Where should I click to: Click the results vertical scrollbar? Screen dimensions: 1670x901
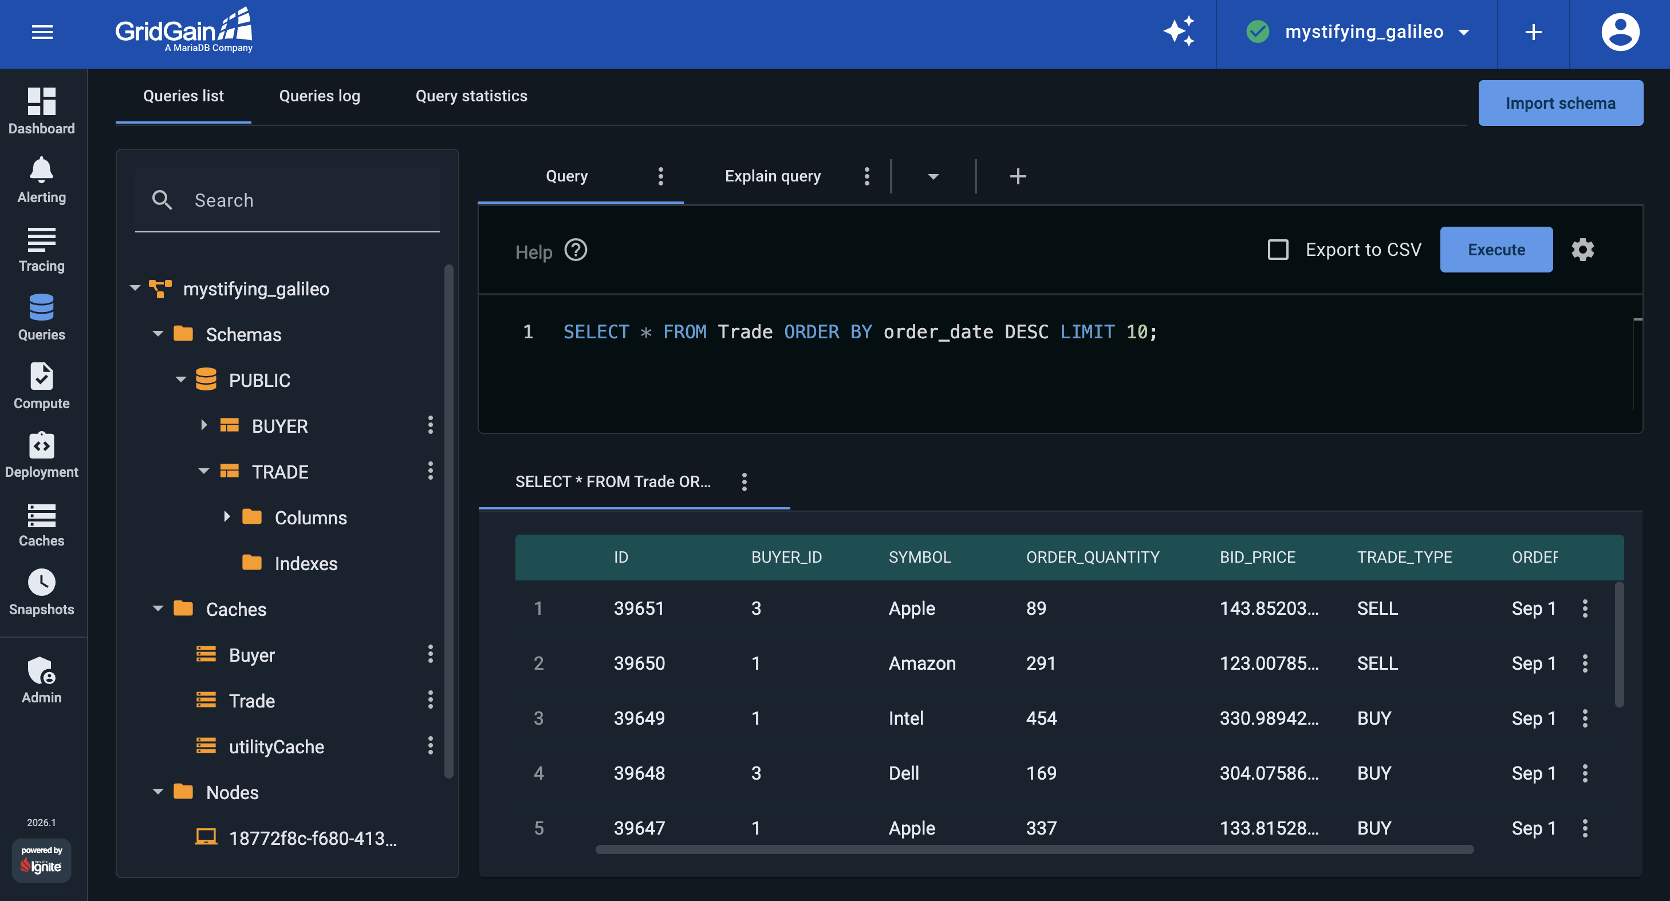click(1619, 645)
